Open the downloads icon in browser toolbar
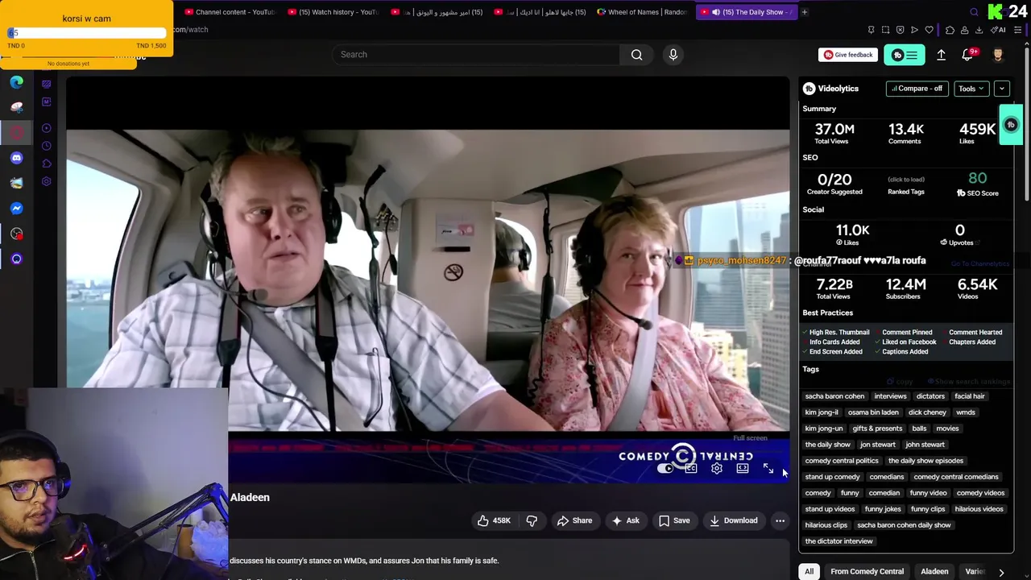 979,30
